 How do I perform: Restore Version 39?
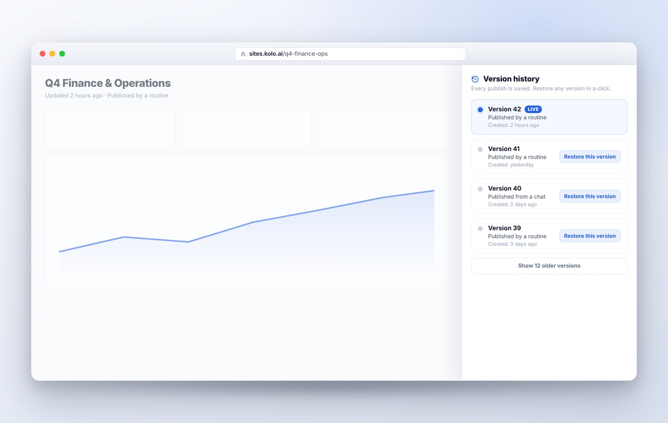pyautogui.click(x=590, y=236)
